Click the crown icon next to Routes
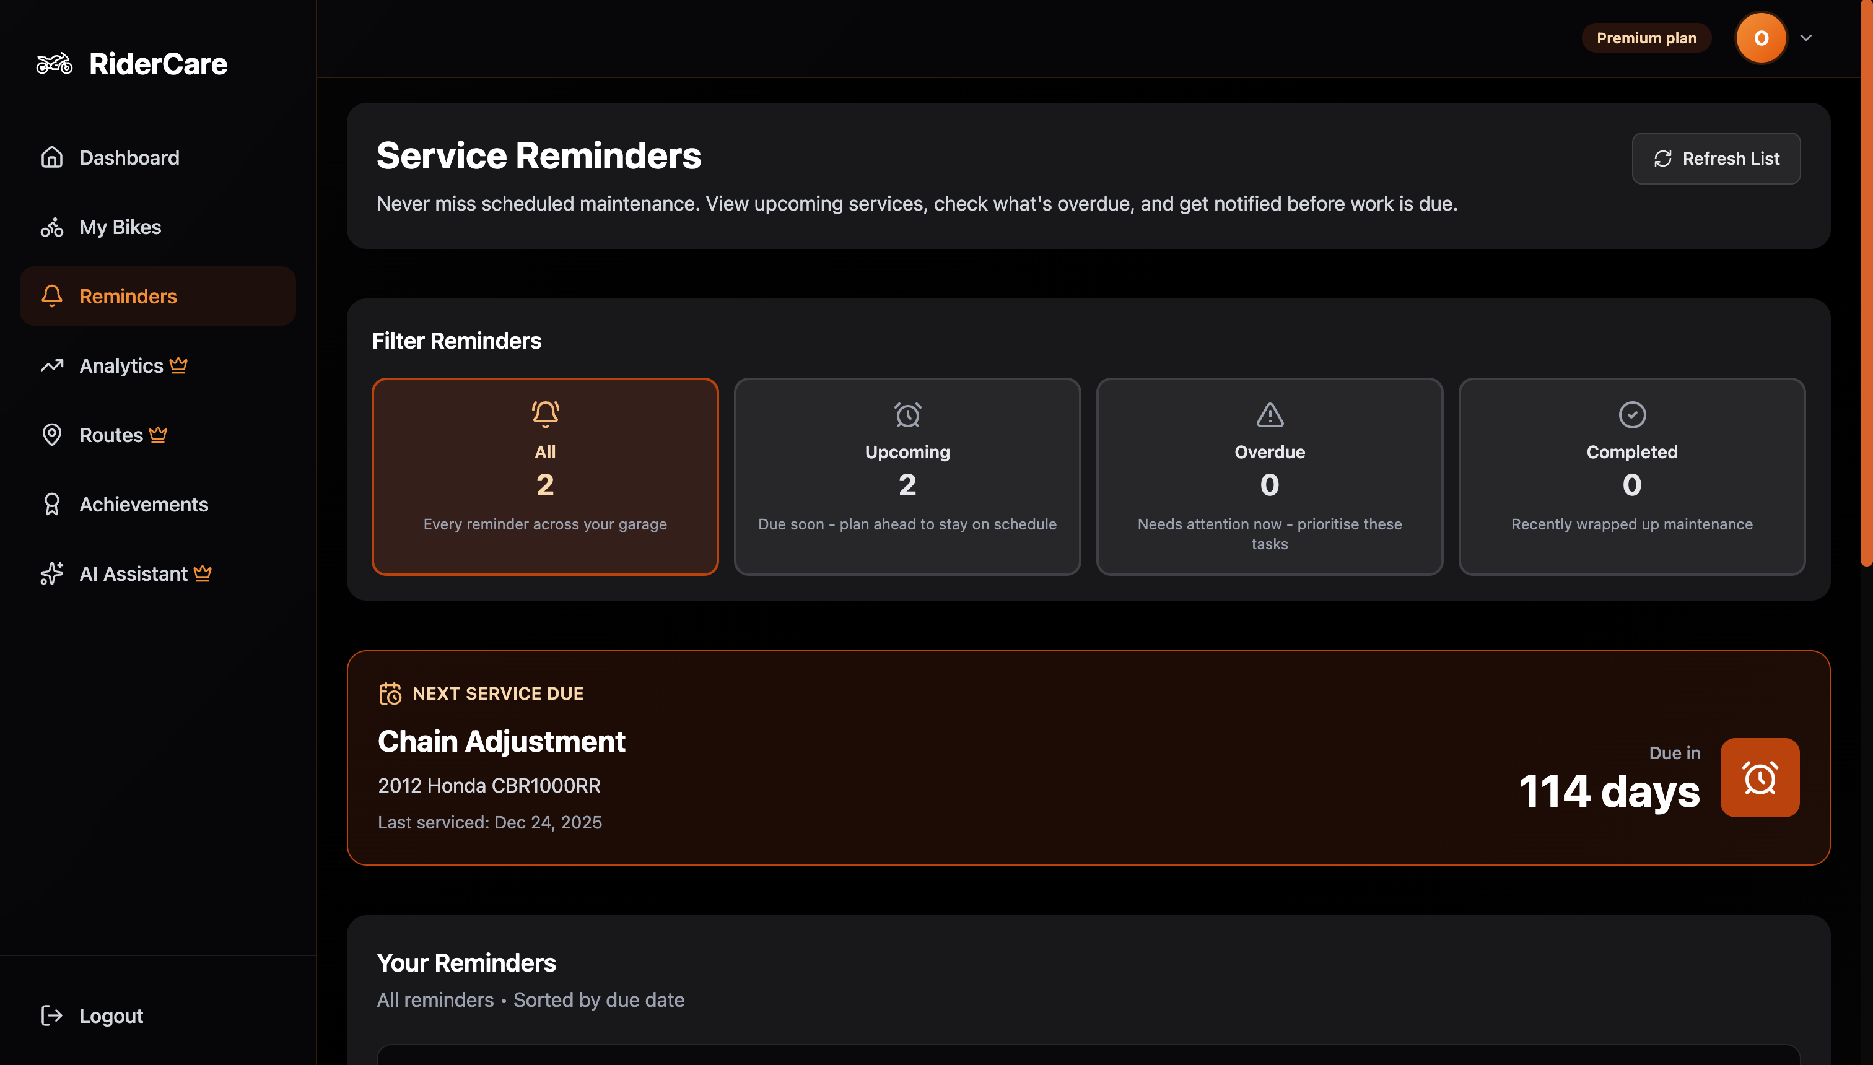Viewport: 1873px width, 1065px height. pyautogui.click(x=158, y=435)
